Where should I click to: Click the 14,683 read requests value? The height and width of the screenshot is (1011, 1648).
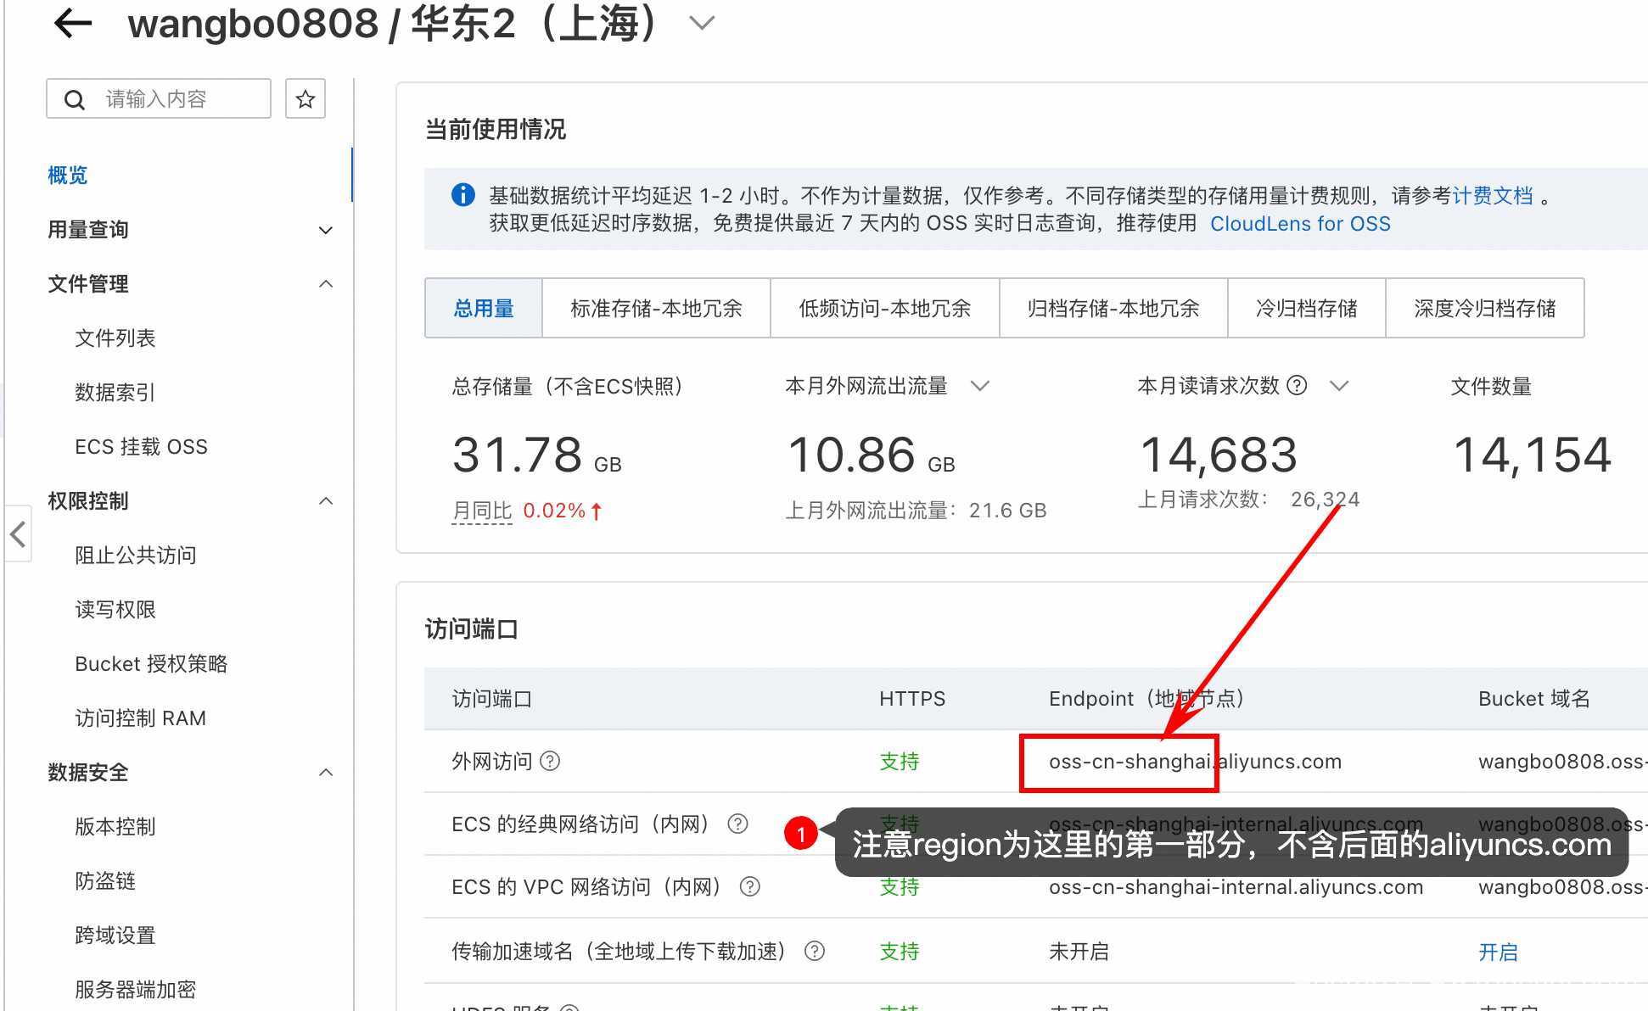(1219, 455)
